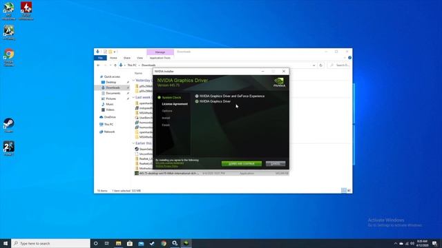This screenshot has width=442, height=248.
Task: Show hidden system tray icons
Action: tap(395, 243)
